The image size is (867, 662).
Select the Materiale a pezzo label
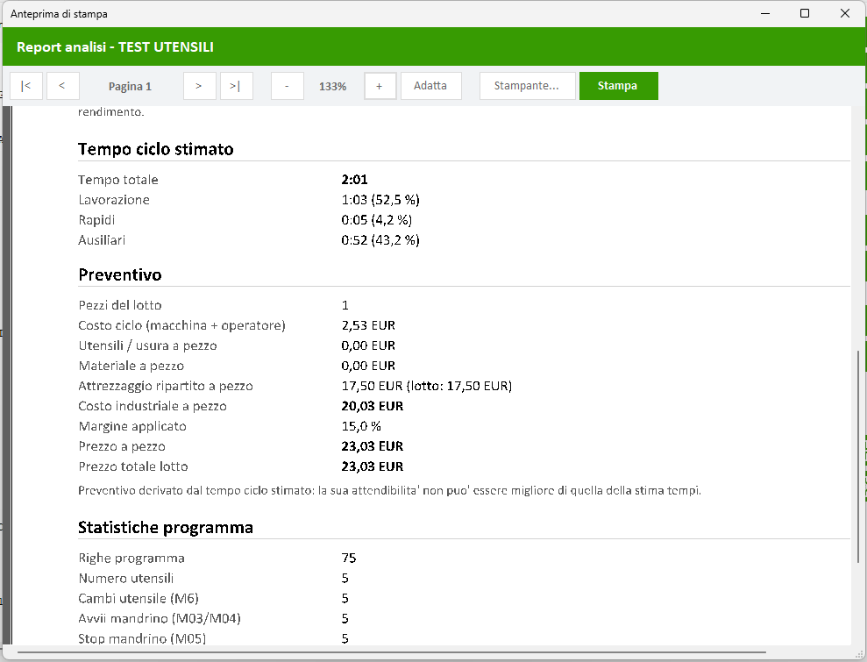click(x=131, y=366)
